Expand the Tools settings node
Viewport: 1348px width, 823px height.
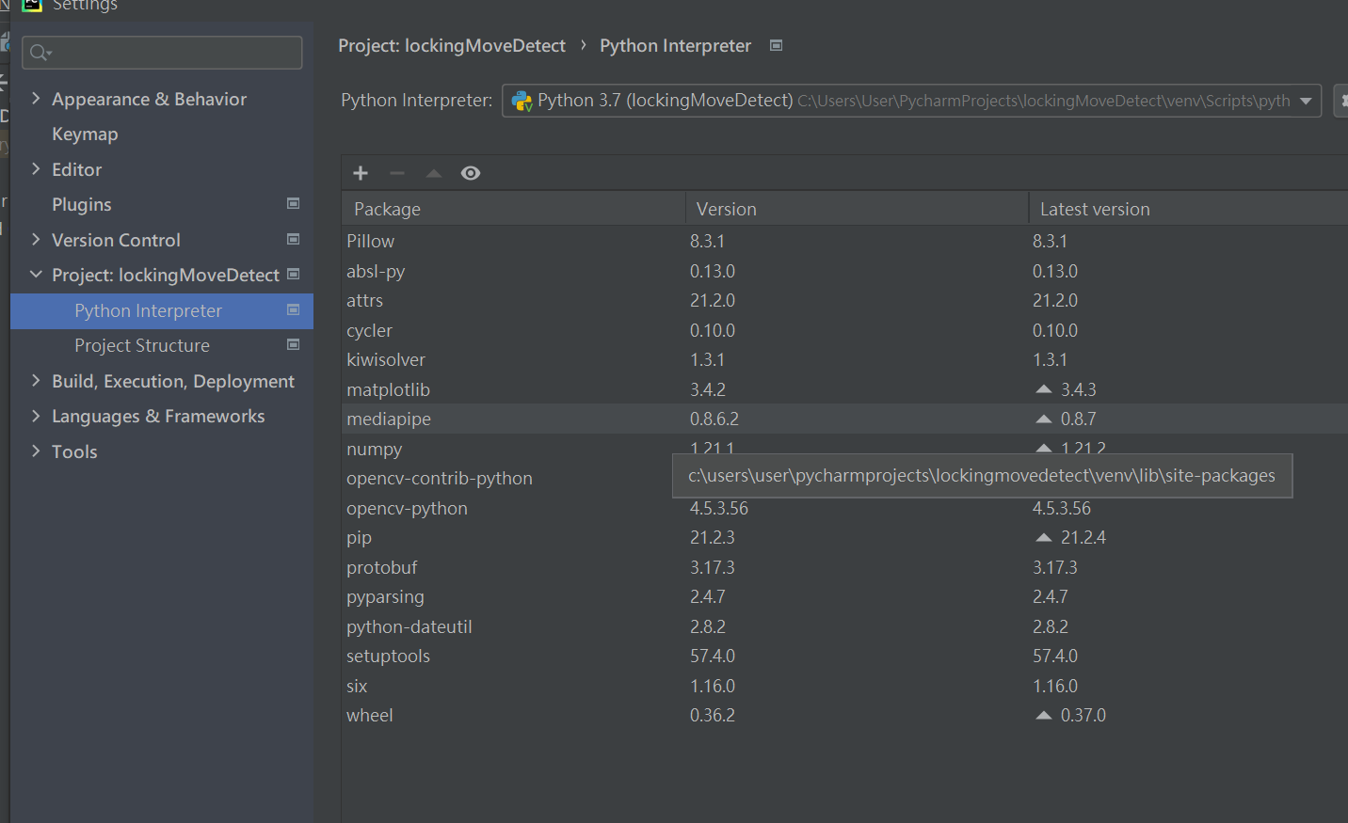click(x=36, y=451)
